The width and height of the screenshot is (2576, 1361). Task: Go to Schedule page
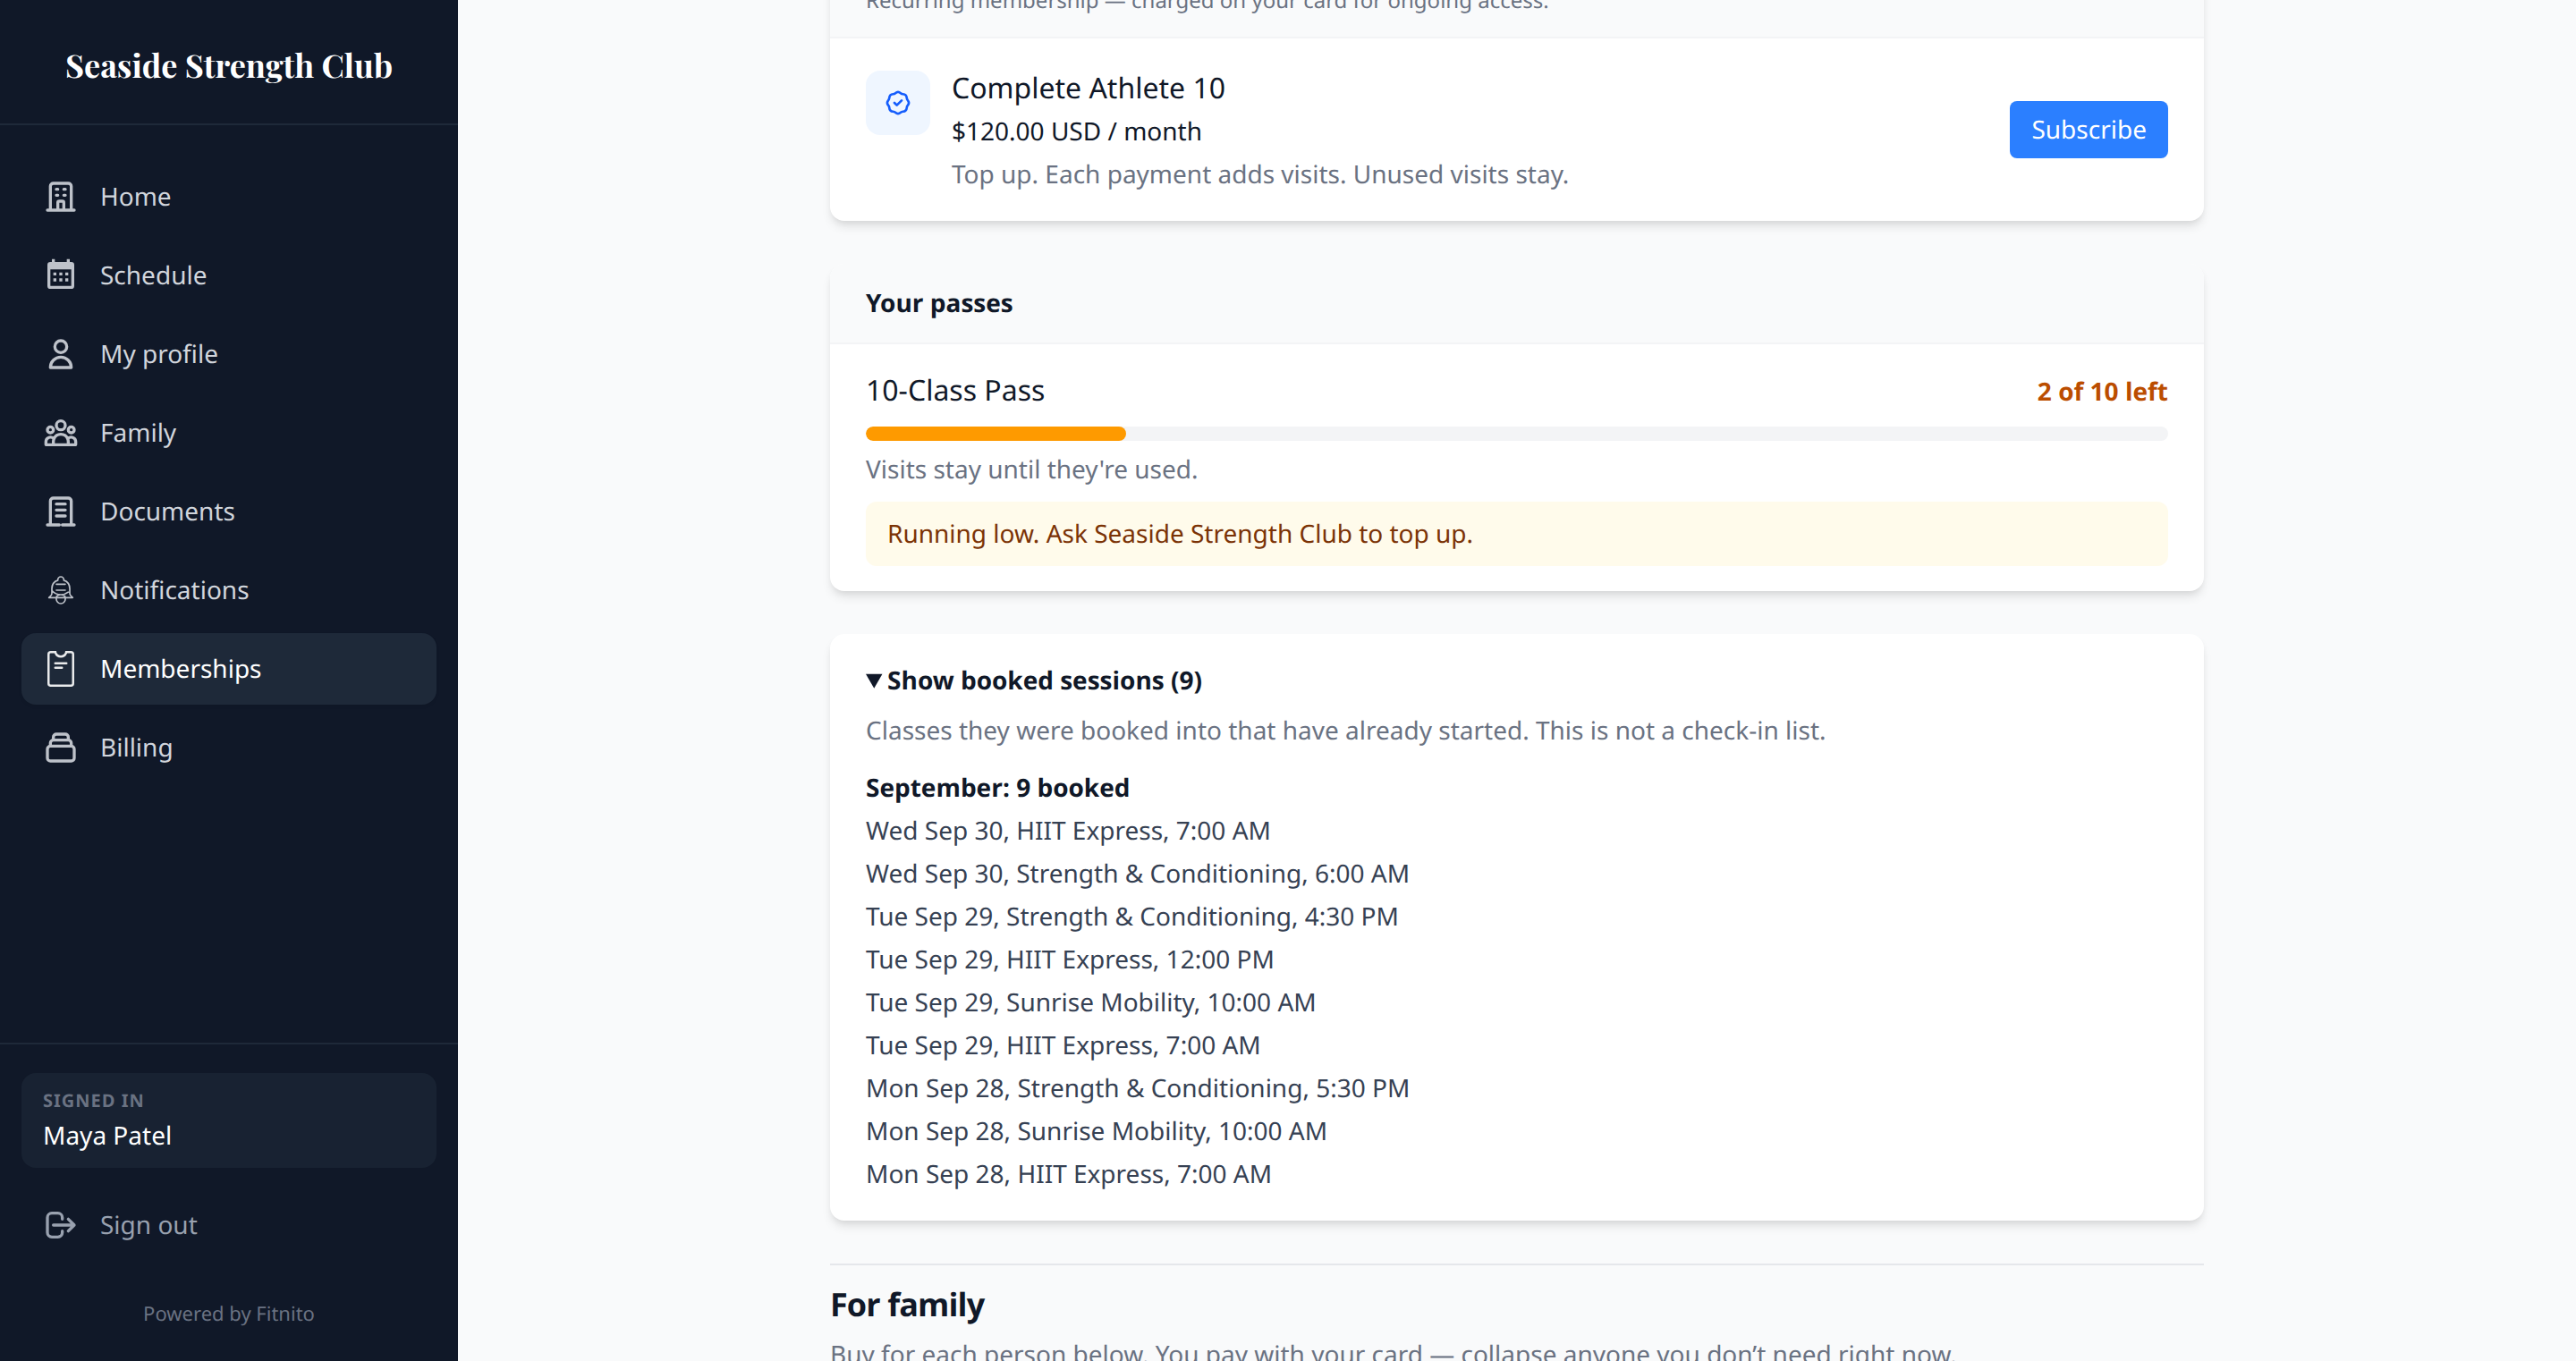click(228, 275)
